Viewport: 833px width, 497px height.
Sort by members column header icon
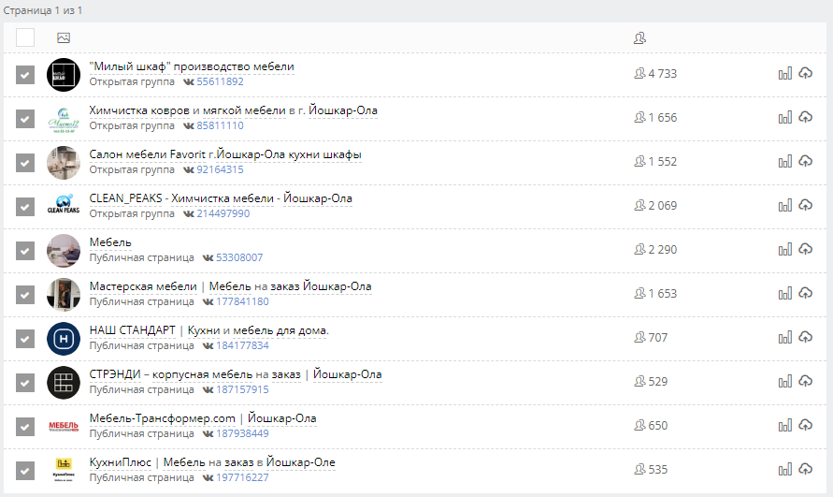[x=639, y=37]
